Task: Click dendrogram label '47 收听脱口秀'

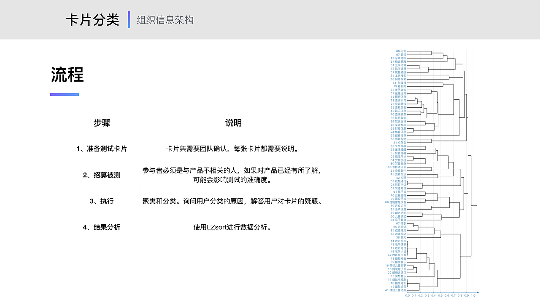Action: pyautogui.click(x=397, y=255)
